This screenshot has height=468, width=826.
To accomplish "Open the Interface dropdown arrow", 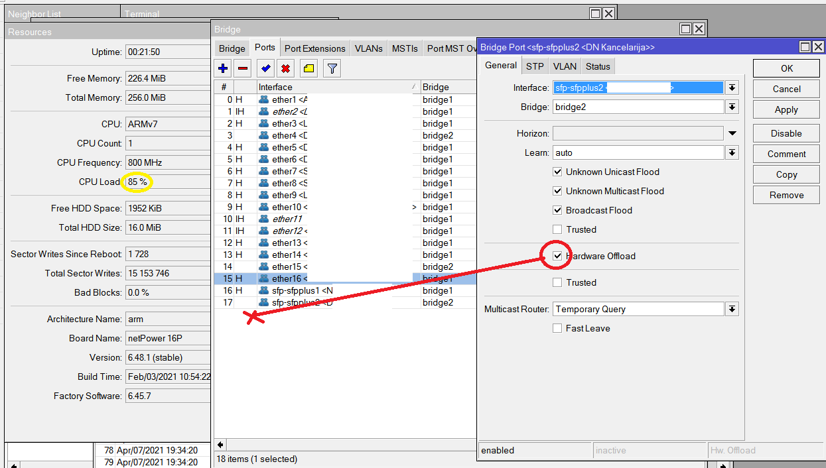I will tap(732, 88).
